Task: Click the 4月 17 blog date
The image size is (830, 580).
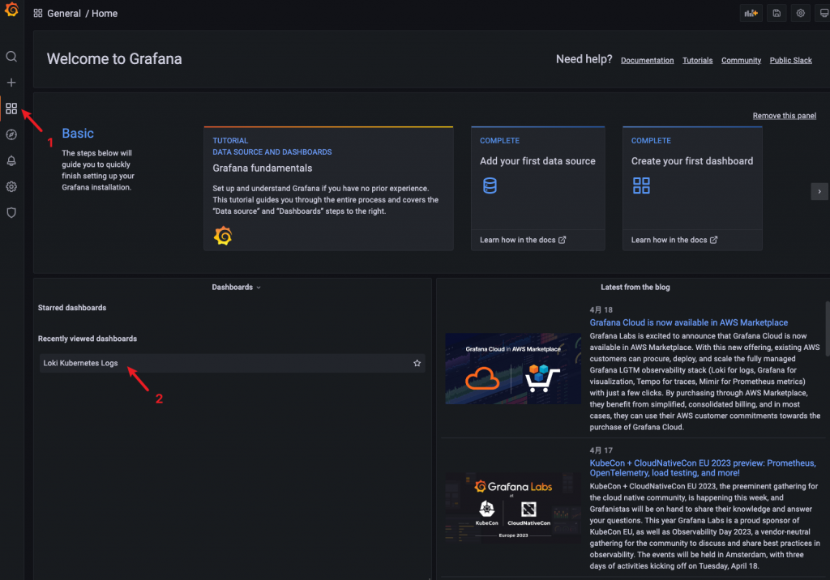Action: coord(601,450)
